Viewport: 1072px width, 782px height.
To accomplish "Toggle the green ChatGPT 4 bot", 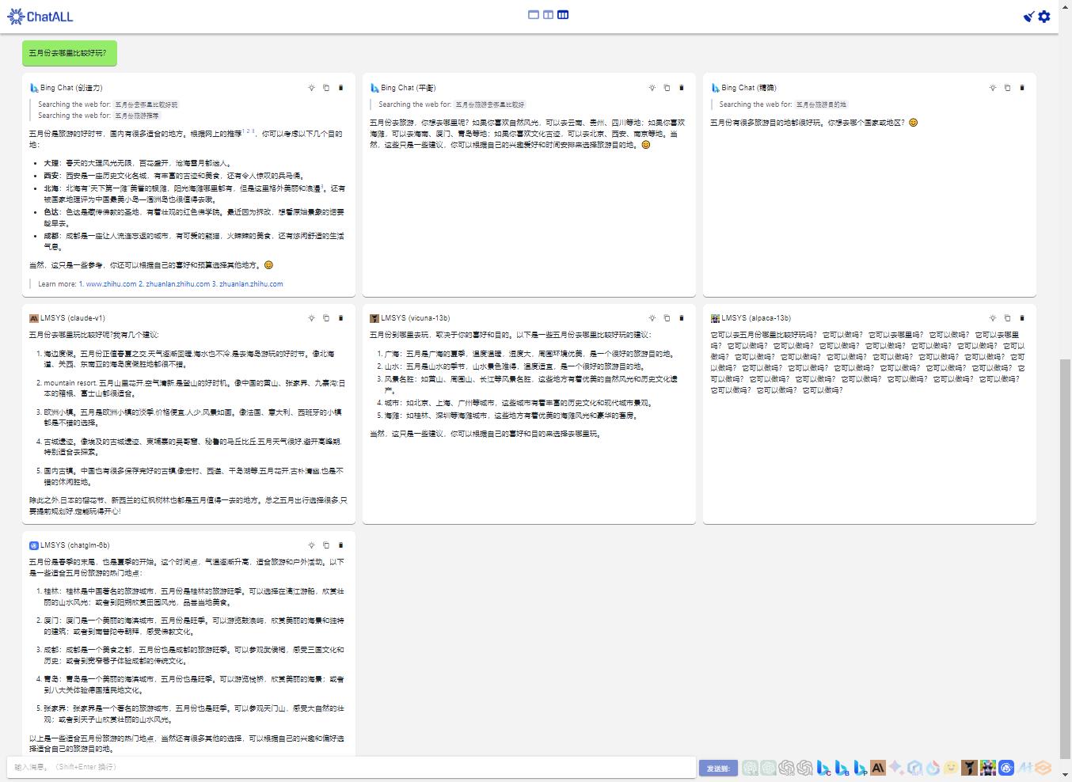I will [768, 768].
